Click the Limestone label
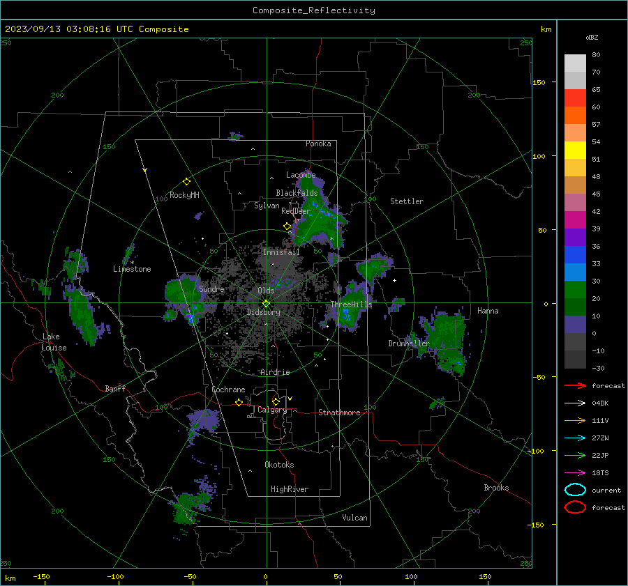The image size is (628, 586). pyautogui.click(x=132, y=269)
